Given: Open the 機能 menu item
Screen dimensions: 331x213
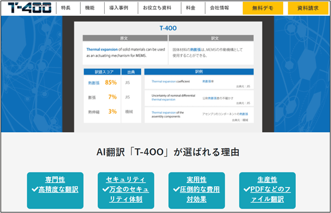Looking at the screenshot, I should [90, 8].
